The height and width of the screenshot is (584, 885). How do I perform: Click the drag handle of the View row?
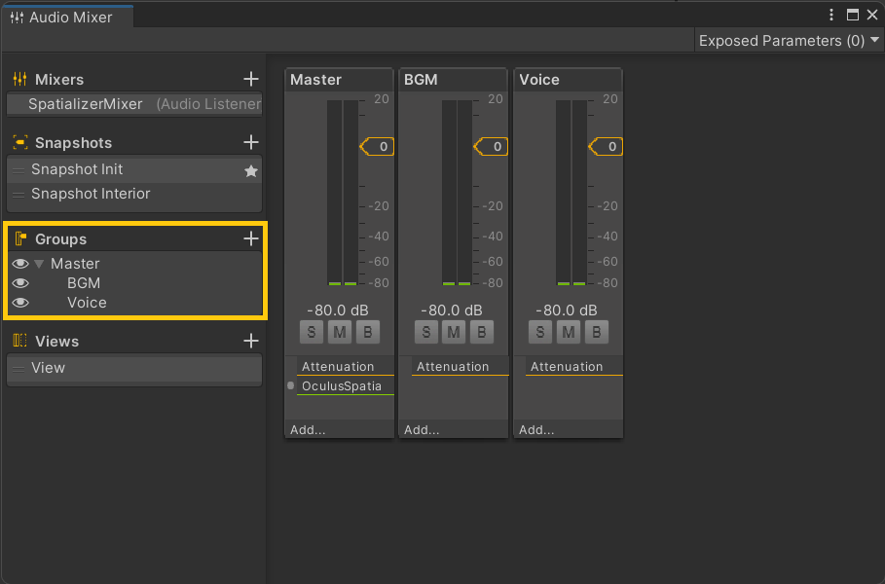(x=18, y=369)
